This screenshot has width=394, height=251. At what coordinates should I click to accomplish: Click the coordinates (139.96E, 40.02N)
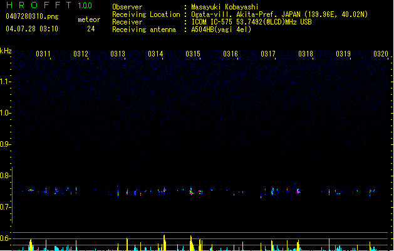[336, 14]
